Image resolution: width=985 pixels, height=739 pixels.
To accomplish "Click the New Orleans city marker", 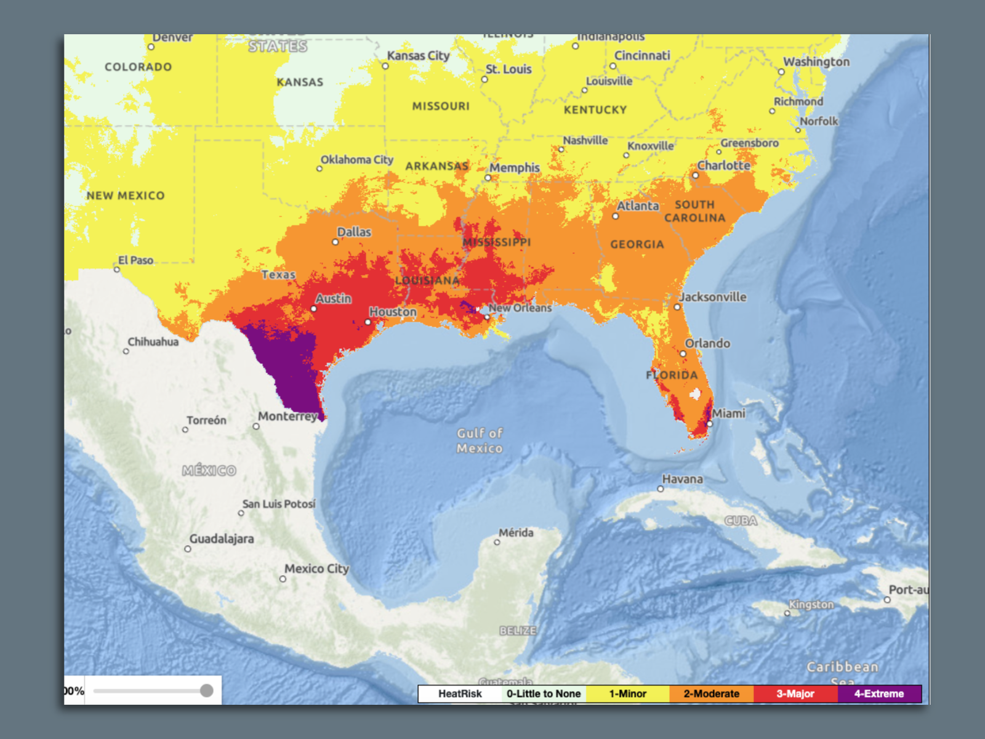I will click(x=486, y=317).
